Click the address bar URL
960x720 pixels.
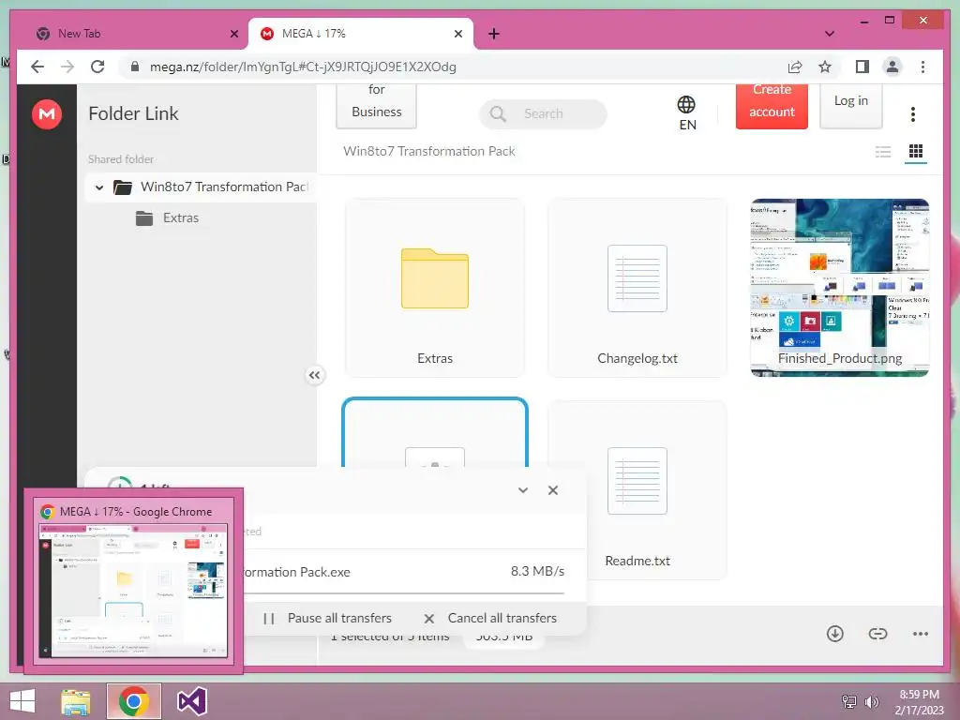pos(303,67)
